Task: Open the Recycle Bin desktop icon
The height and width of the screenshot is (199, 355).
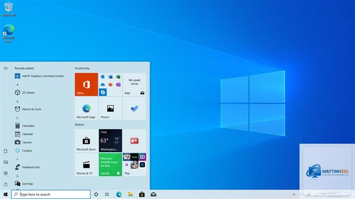Action: [x=8, y=9]
